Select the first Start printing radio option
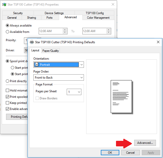The image size is (163, 158). coord(12,68)
